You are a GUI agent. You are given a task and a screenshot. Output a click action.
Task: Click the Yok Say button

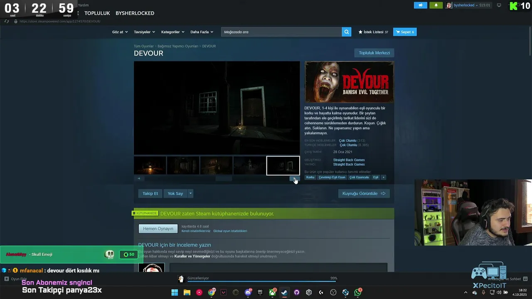point(175,194)
